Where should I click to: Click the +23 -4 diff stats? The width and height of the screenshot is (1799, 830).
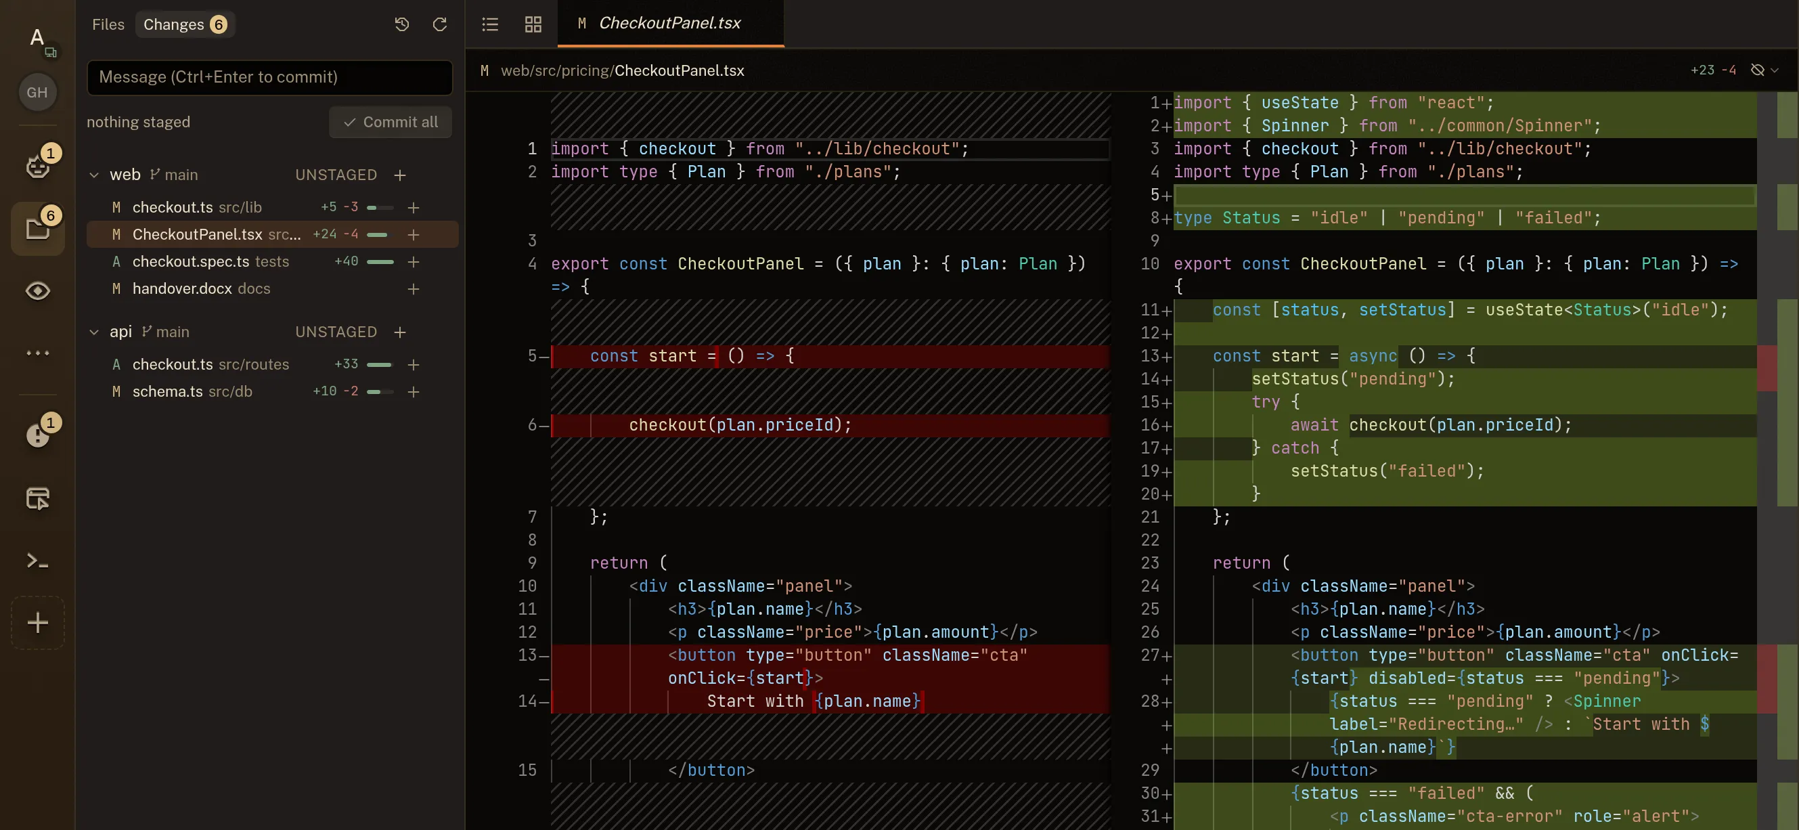(x=1713, y=70)
